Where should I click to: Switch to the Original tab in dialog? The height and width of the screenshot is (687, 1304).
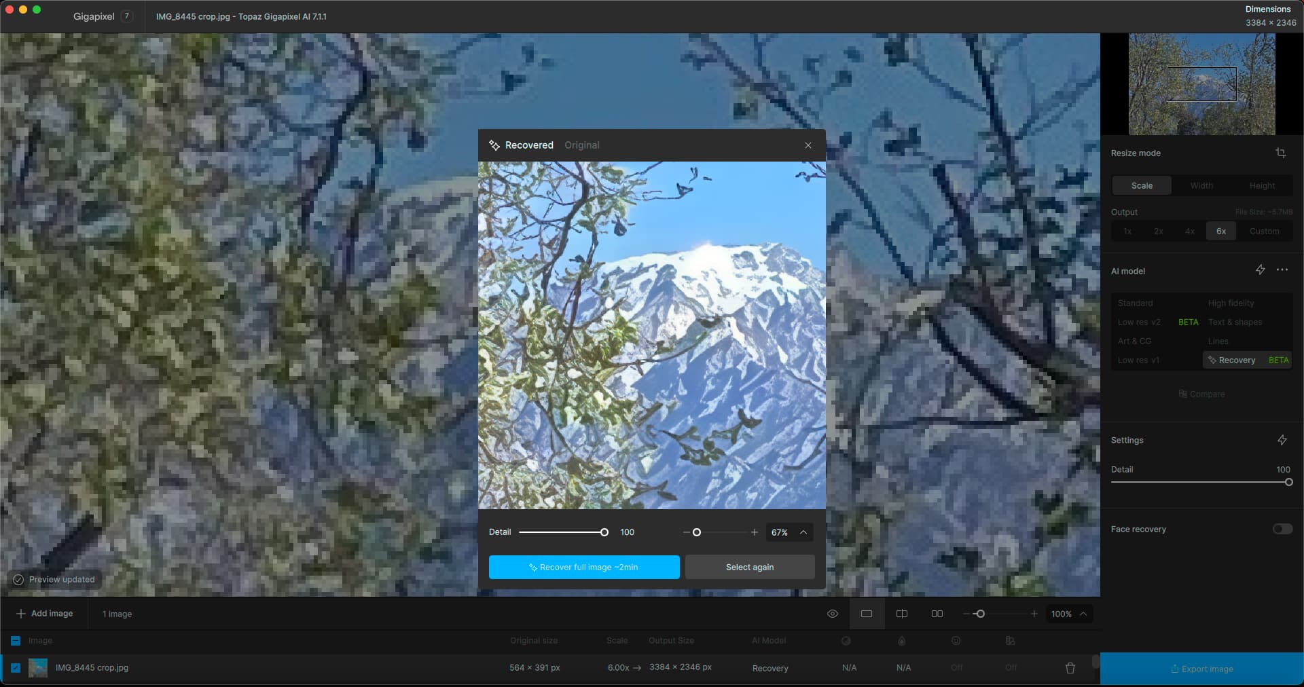point(581,145)
